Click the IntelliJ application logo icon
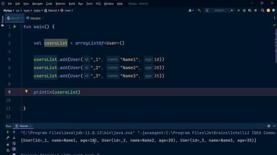The image size is (277, 155). 3,3
